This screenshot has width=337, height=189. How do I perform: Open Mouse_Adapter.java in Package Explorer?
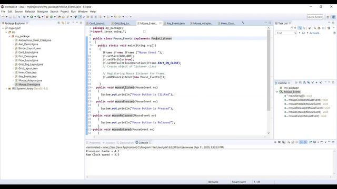(30, 80)
